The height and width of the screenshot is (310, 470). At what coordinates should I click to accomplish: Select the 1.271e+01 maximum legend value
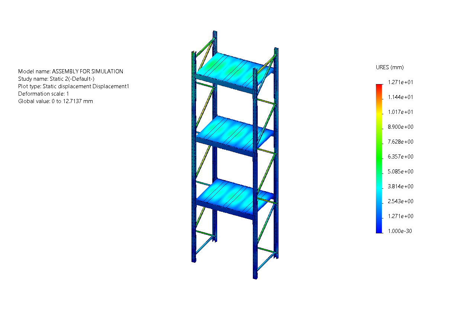[x=400, y=82]
